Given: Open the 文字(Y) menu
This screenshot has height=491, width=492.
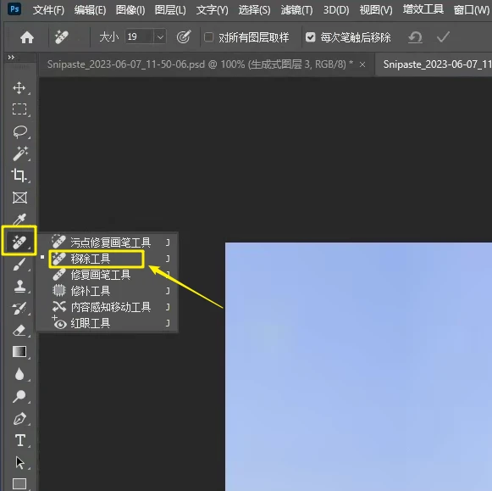Looking at the screenshot, I should pos(213,10).
